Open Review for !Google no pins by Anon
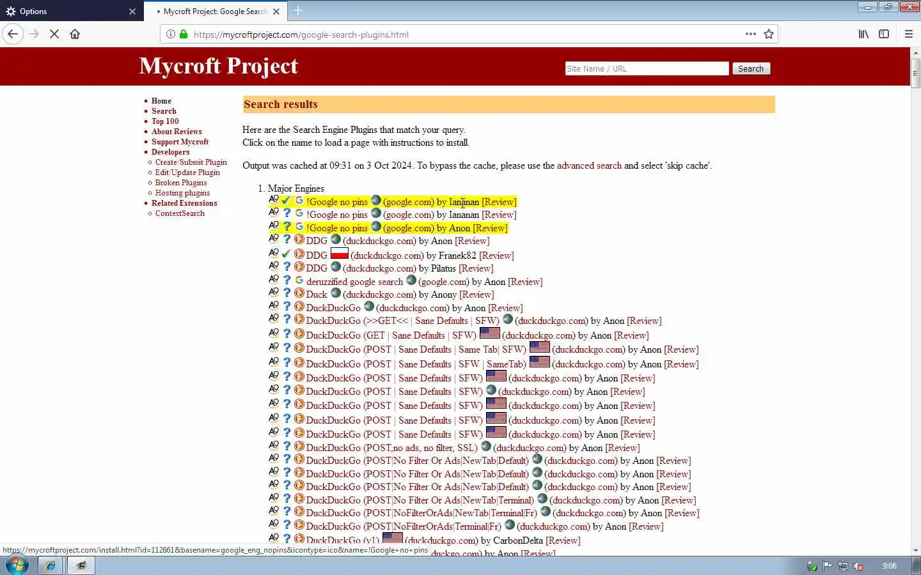This screenshot has height=575, width=921. [x=490, y=228]
